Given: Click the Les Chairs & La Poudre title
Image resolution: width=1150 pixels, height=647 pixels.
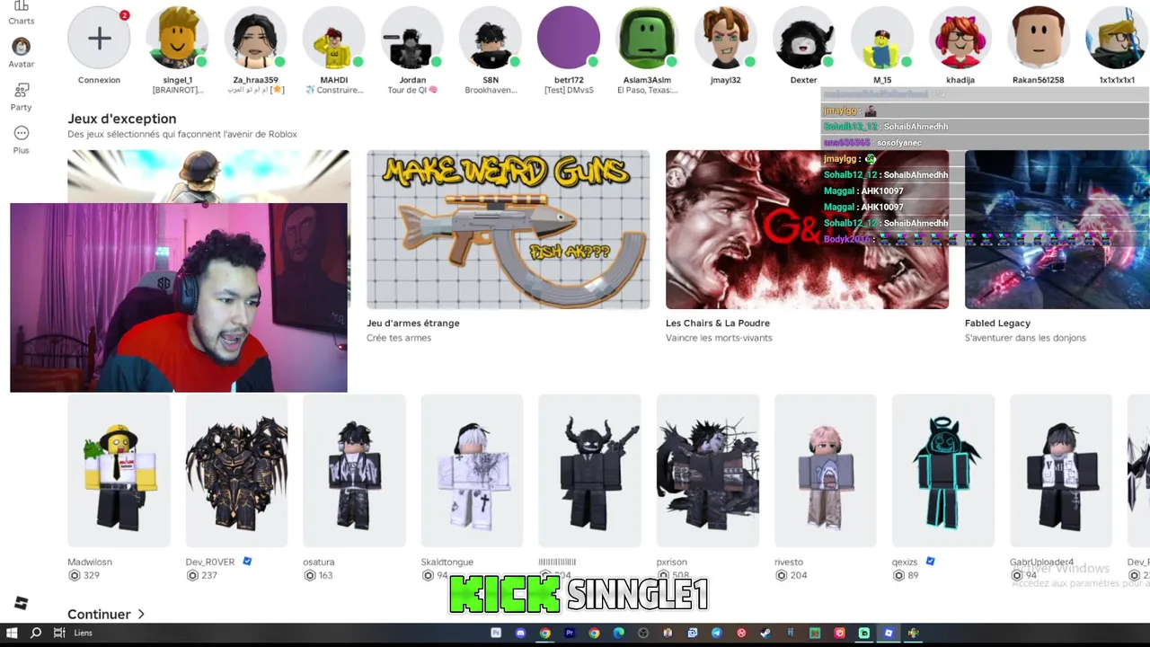Looking at the screenshot, I should pos(718,323).
